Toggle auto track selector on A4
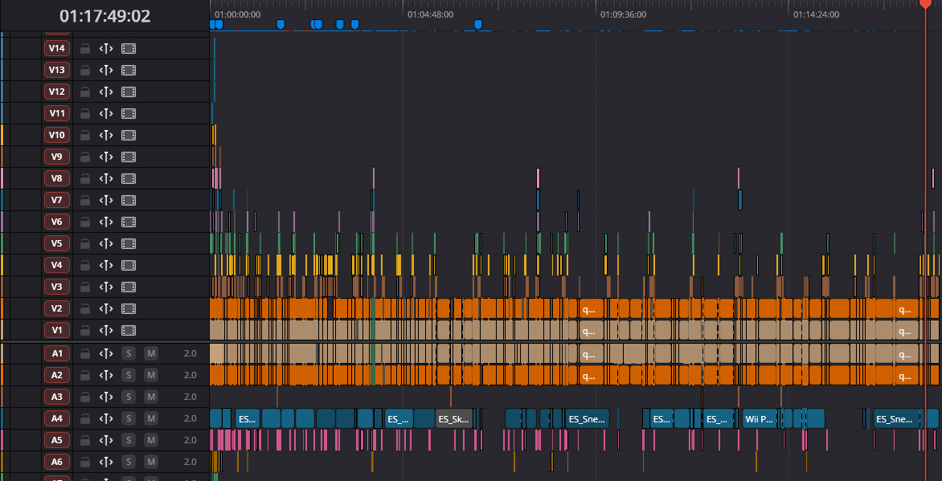This screenshot has width=942, height=481. 106,418
